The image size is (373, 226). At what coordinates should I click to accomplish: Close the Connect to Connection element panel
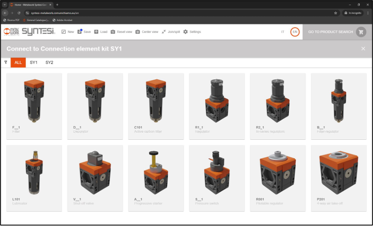pos(363,48)
